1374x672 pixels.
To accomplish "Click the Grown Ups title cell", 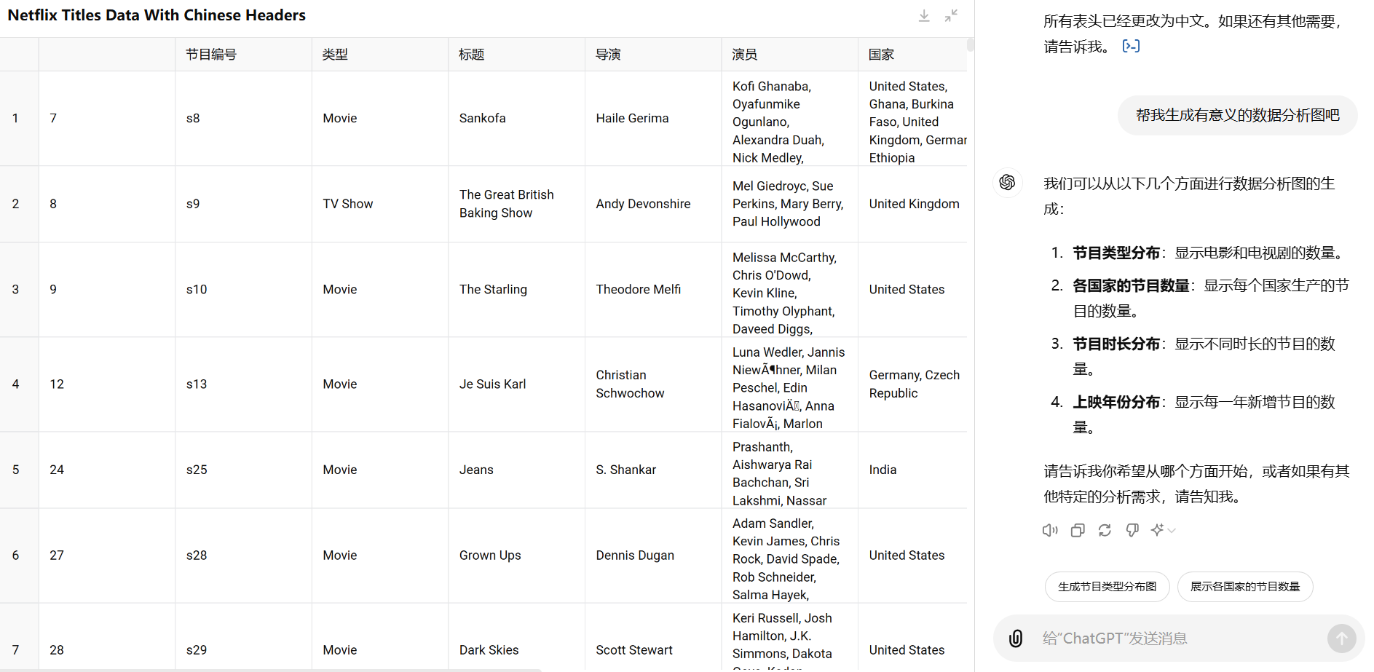I will click(x=516, y=555).
